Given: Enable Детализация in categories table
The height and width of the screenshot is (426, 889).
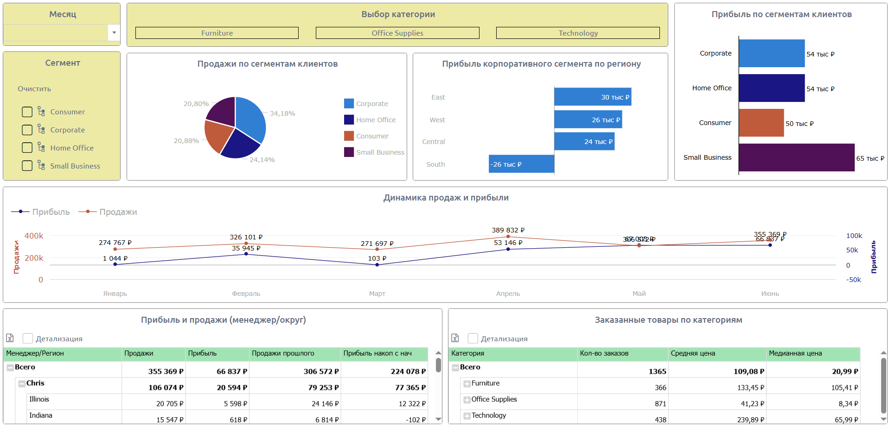Looking at the screenshot, I should [x=473, y=338].
